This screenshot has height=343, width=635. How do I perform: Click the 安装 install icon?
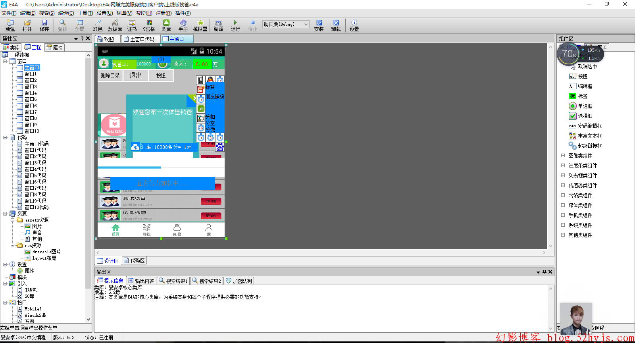319,25
